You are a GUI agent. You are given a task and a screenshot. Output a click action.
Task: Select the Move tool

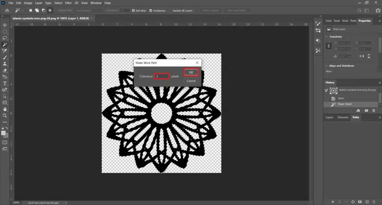5,25
